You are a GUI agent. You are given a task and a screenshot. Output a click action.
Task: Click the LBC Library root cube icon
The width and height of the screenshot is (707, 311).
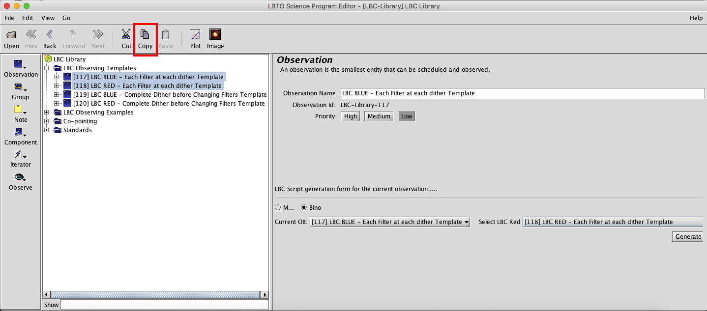(x=48, y=59)
